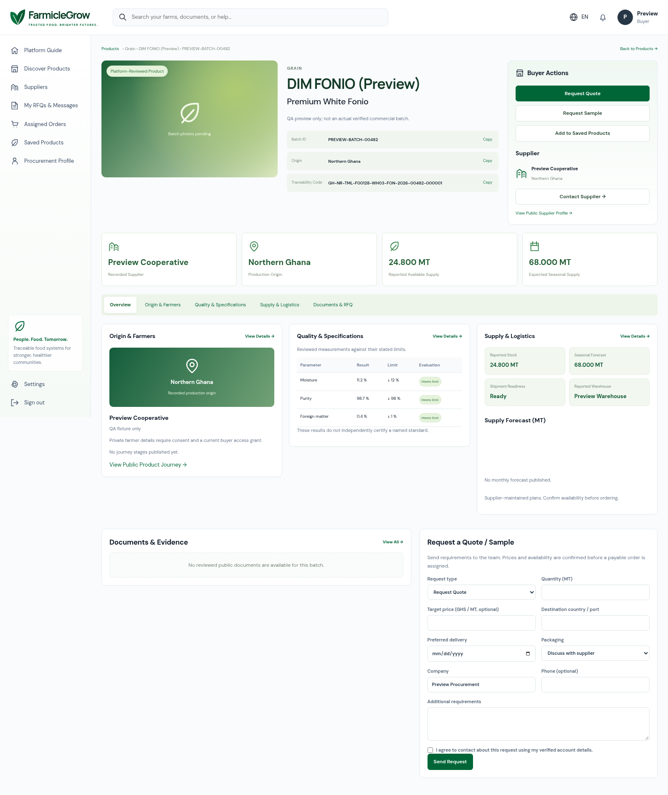Image resolution: width=668 pixels, height=795 pixels.
Task: Switch to the Overview tab
Action: tap(120, 305)
